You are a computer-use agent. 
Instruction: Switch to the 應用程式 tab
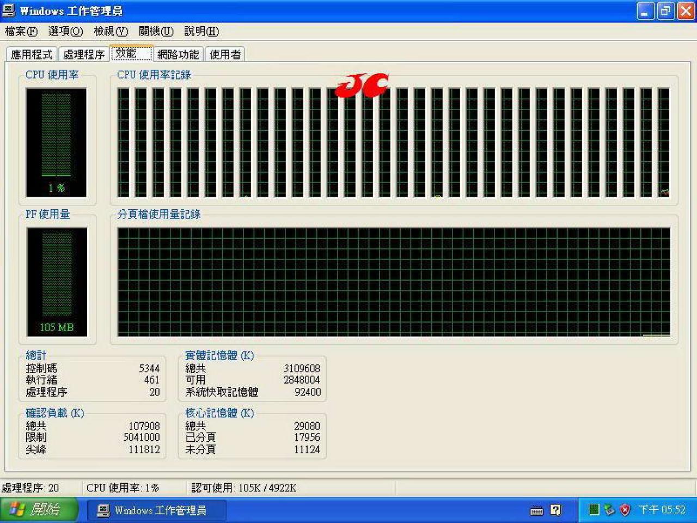point(32,54)
